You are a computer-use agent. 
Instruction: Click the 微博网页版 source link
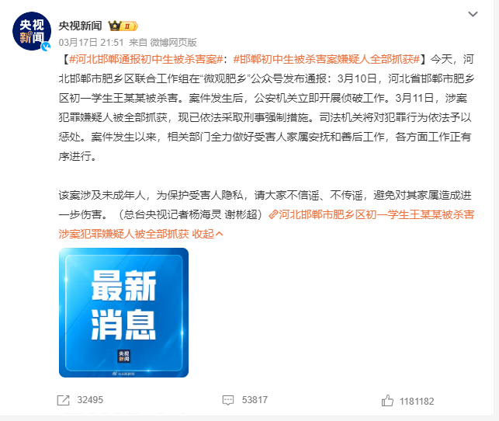tap(173, 43)
